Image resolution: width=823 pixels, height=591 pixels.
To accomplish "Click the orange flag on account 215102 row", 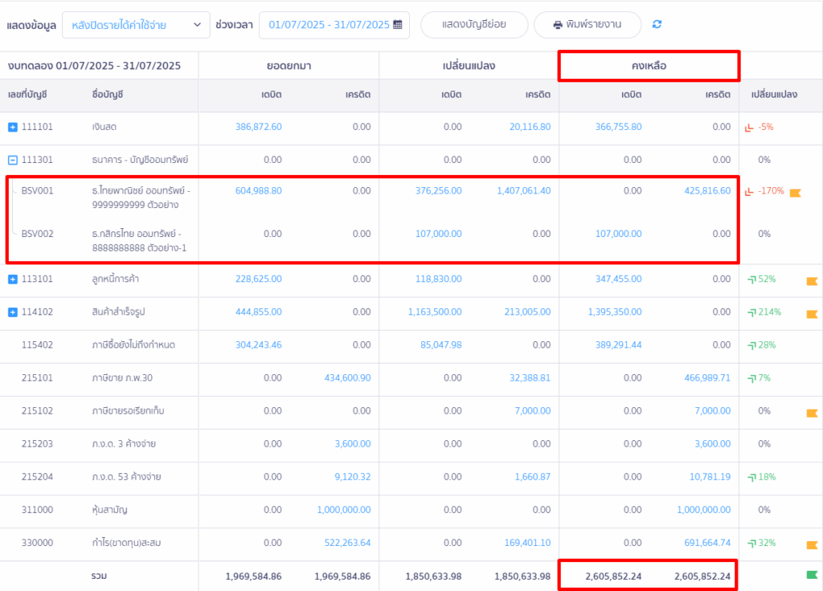I will click(x=812, y=413).
